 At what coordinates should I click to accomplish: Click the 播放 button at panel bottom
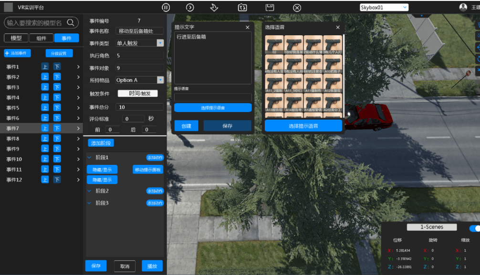[x=152, y=266]
